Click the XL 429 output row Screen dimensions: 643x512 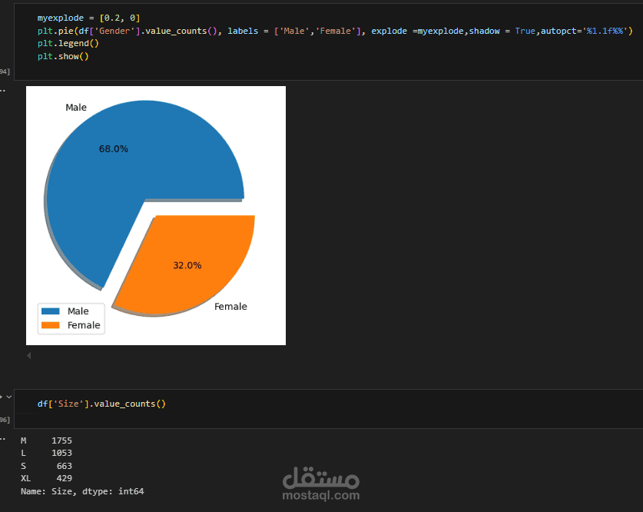click(46, 478)
